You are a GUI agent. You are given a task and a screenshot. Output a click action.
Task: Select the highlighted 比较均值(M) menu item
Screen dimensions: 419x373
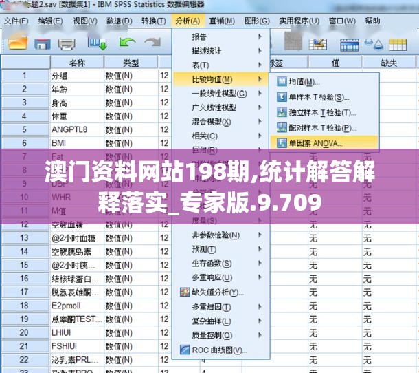(x=220, y=79)
